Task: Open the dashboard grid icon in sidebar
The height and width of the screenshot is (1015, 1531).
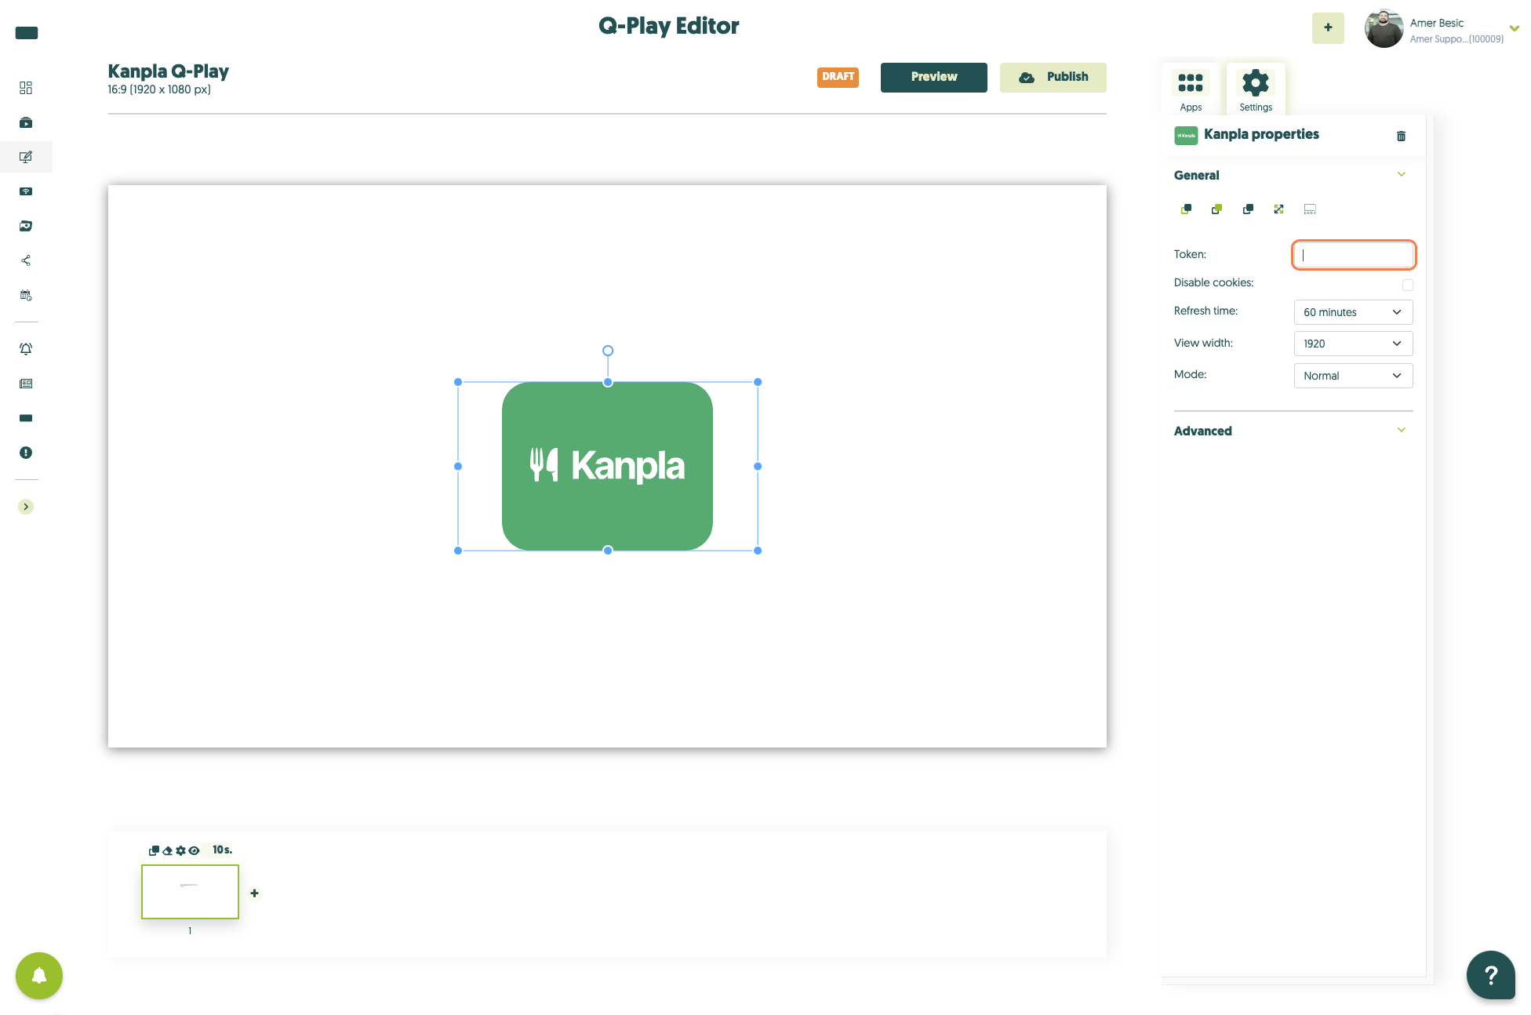Action: [x=26, y=88]
